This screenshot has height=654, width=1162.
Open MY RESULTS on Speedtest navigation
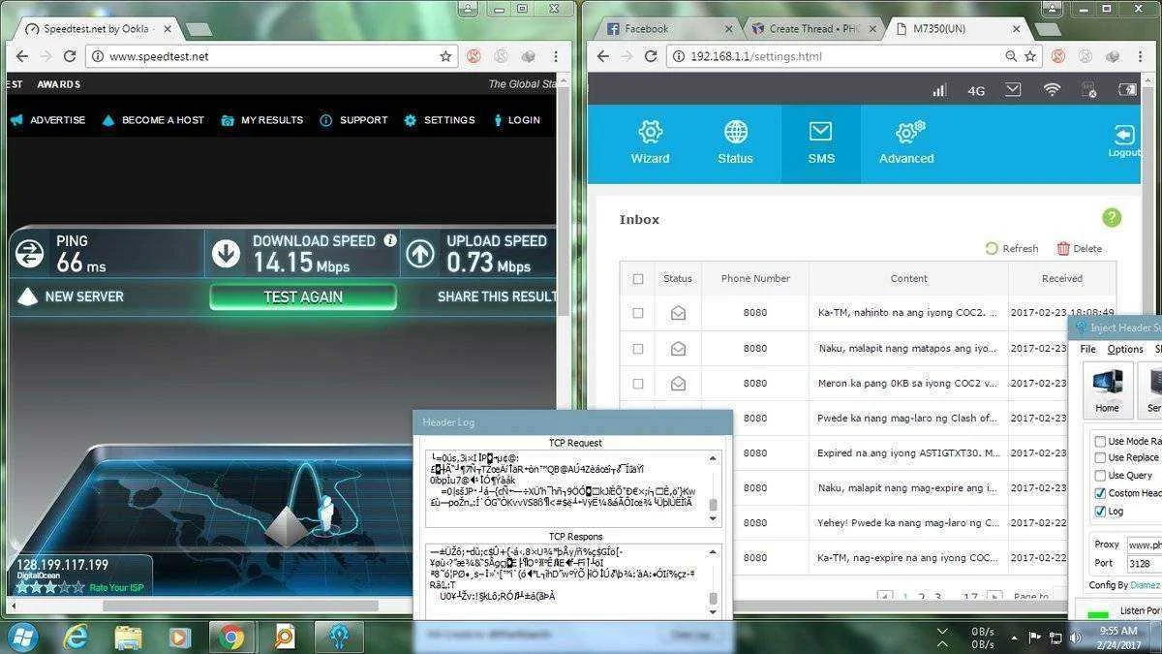coord(262,120)
